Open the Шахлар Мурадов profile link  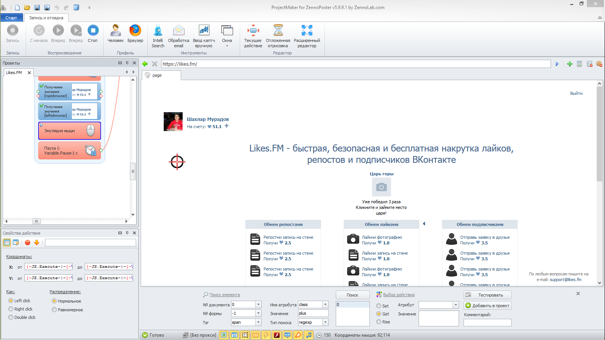point(208,119)
